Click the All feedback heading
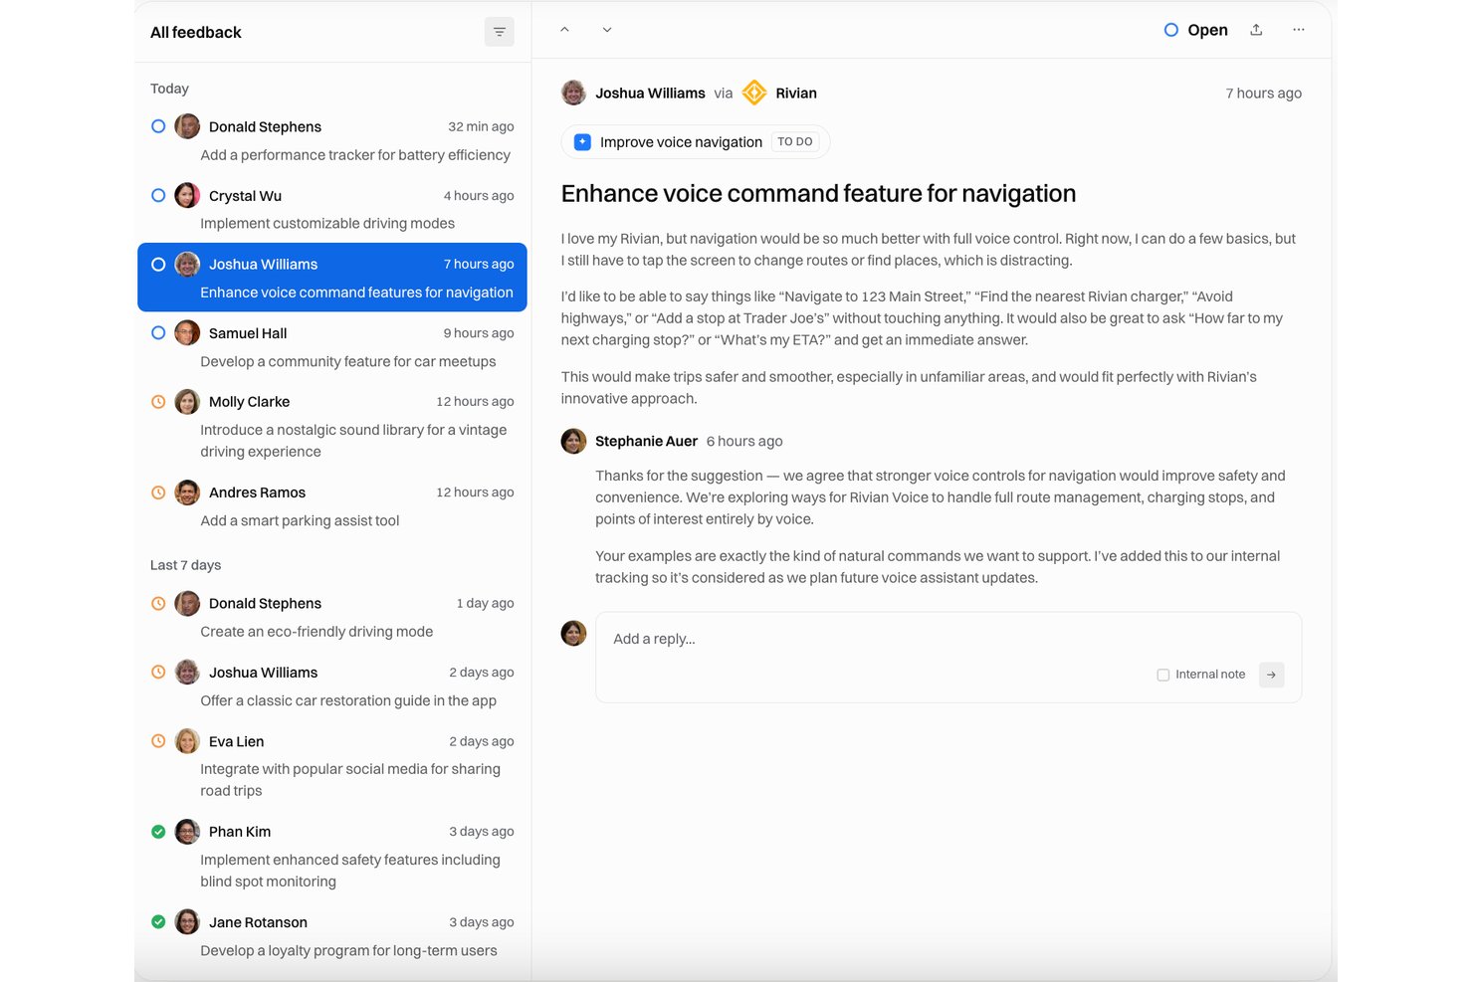The image size is (1473, 982). [x=196, y=32]
